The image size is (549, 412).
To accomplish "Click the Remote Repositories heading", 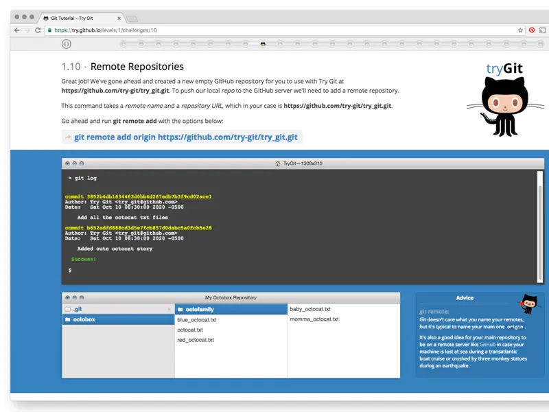I will click(x=137, y=67).
